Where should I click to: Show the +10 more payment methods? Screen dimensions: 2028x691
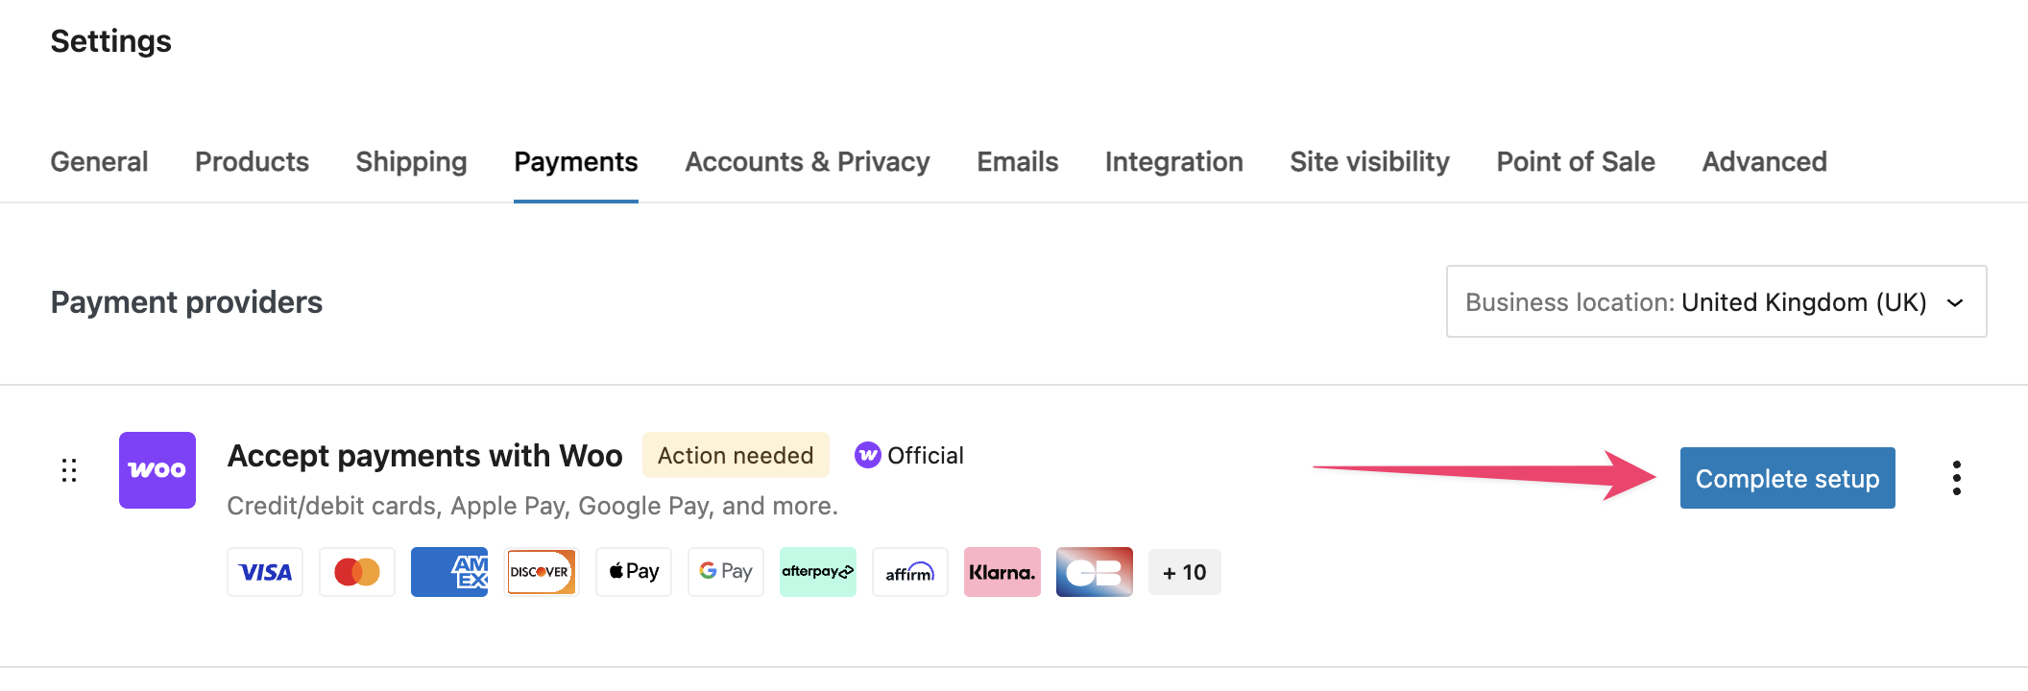[x=1184, y=572]
